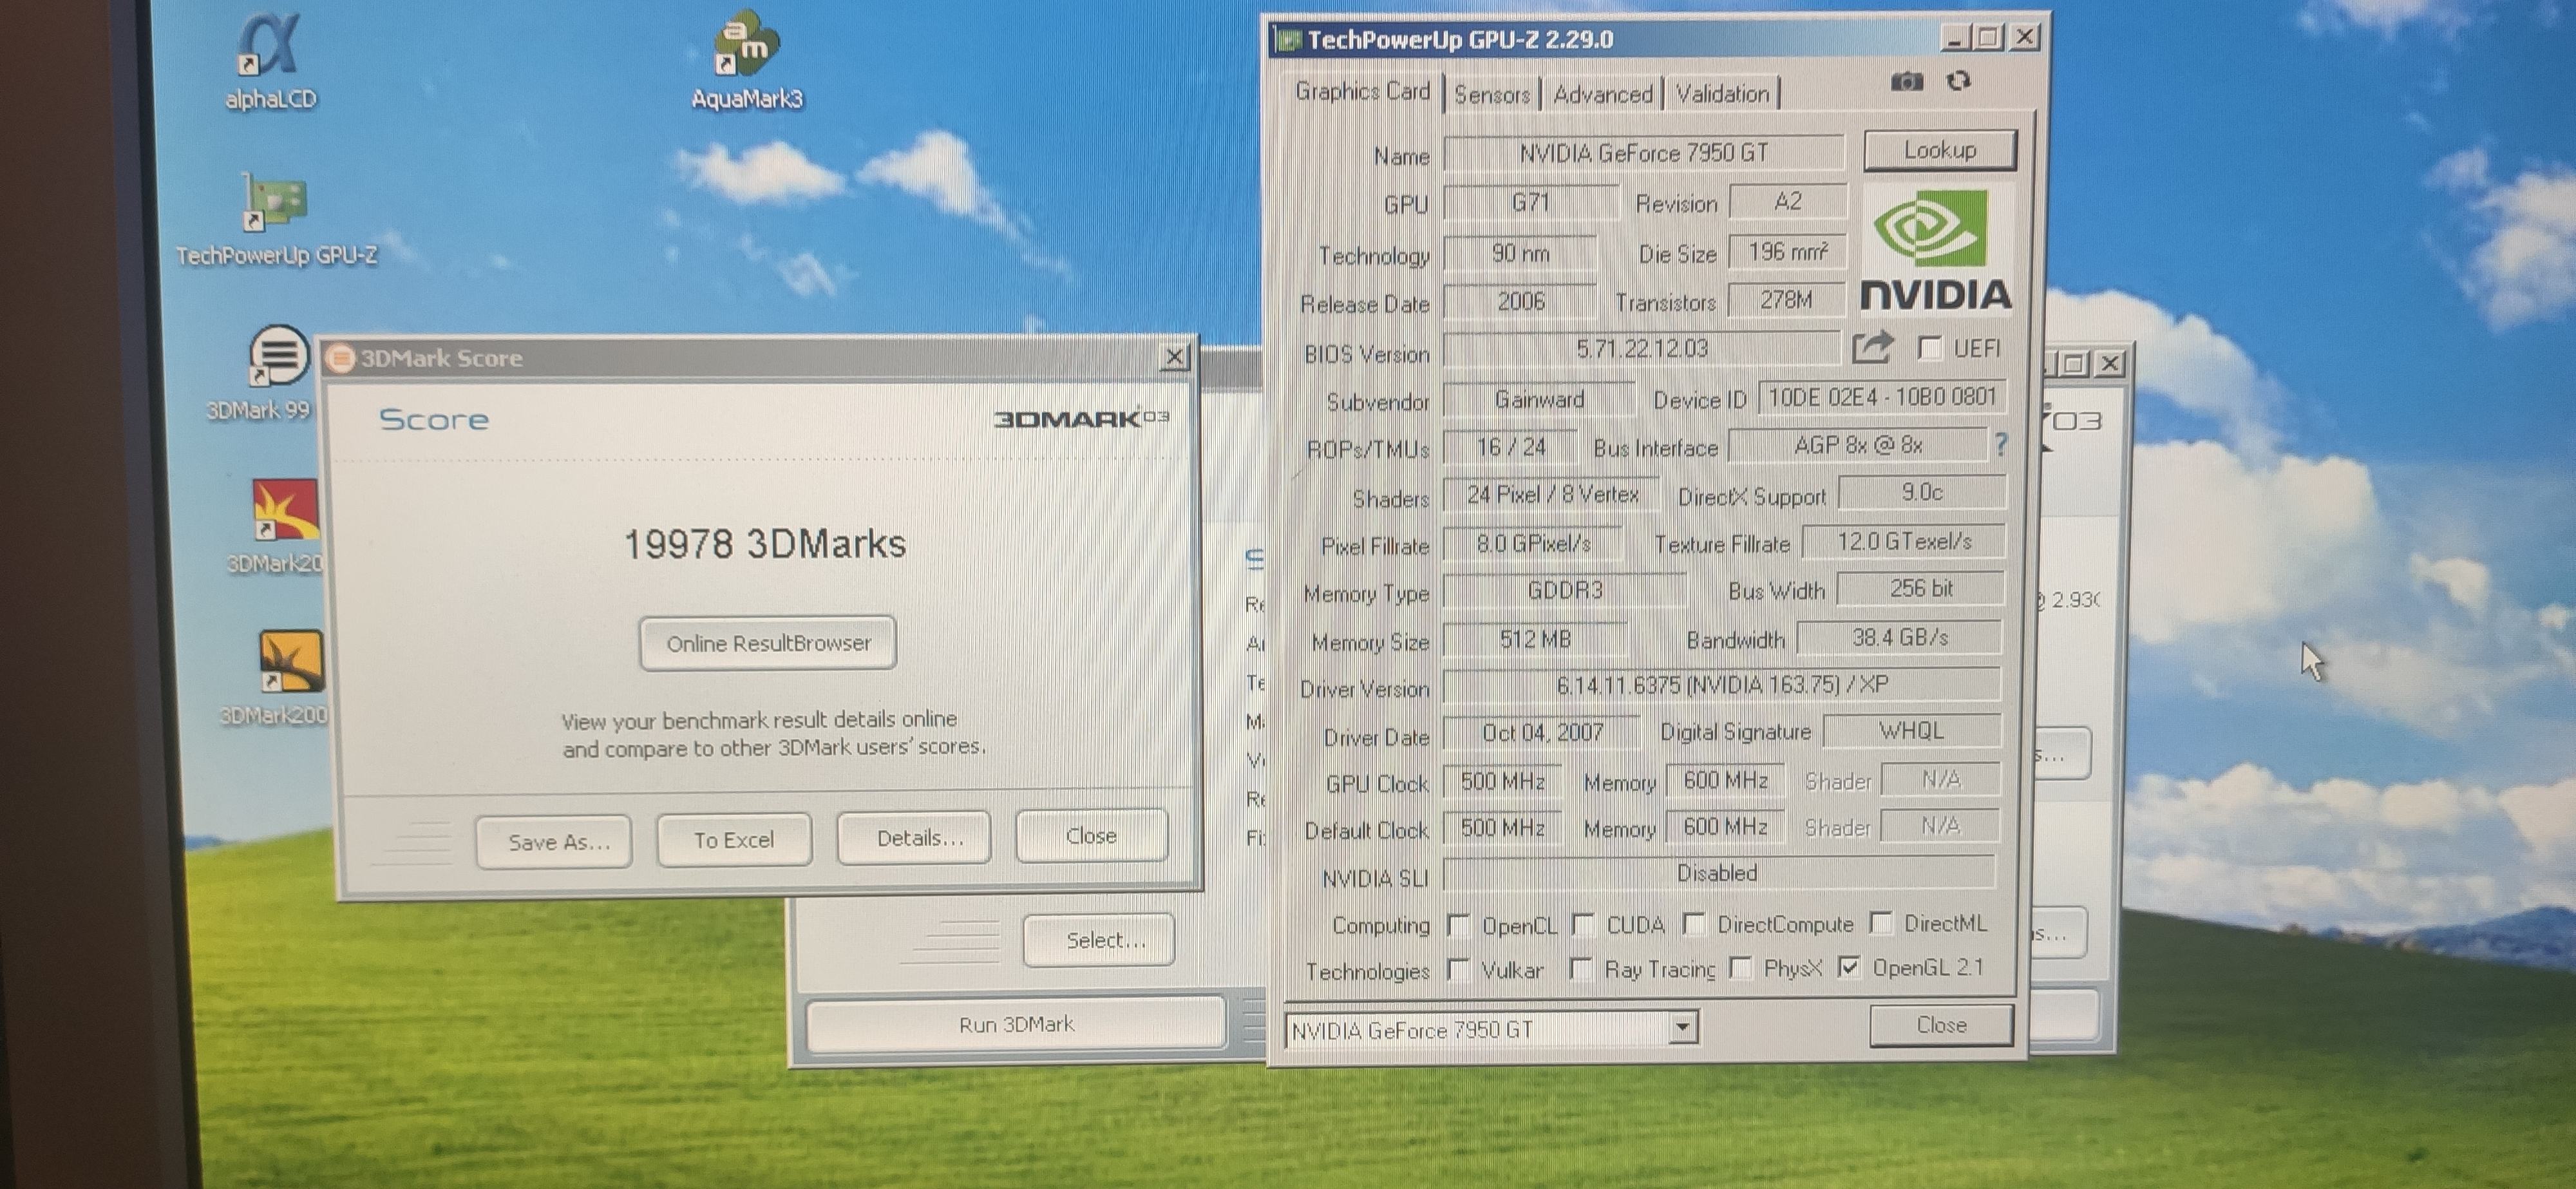Click Save As... in 3DMark Score
Viewport: 2576px width, 1189px height.
coord(554,842)
